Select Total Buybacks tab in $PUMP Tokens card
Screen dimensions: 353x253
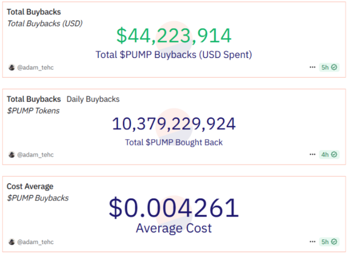coord(34,99)
